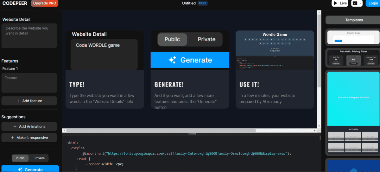Click the plus icon beside Add Animations
The height and width of the screenshot is (172, 380).
coord(15,127)
